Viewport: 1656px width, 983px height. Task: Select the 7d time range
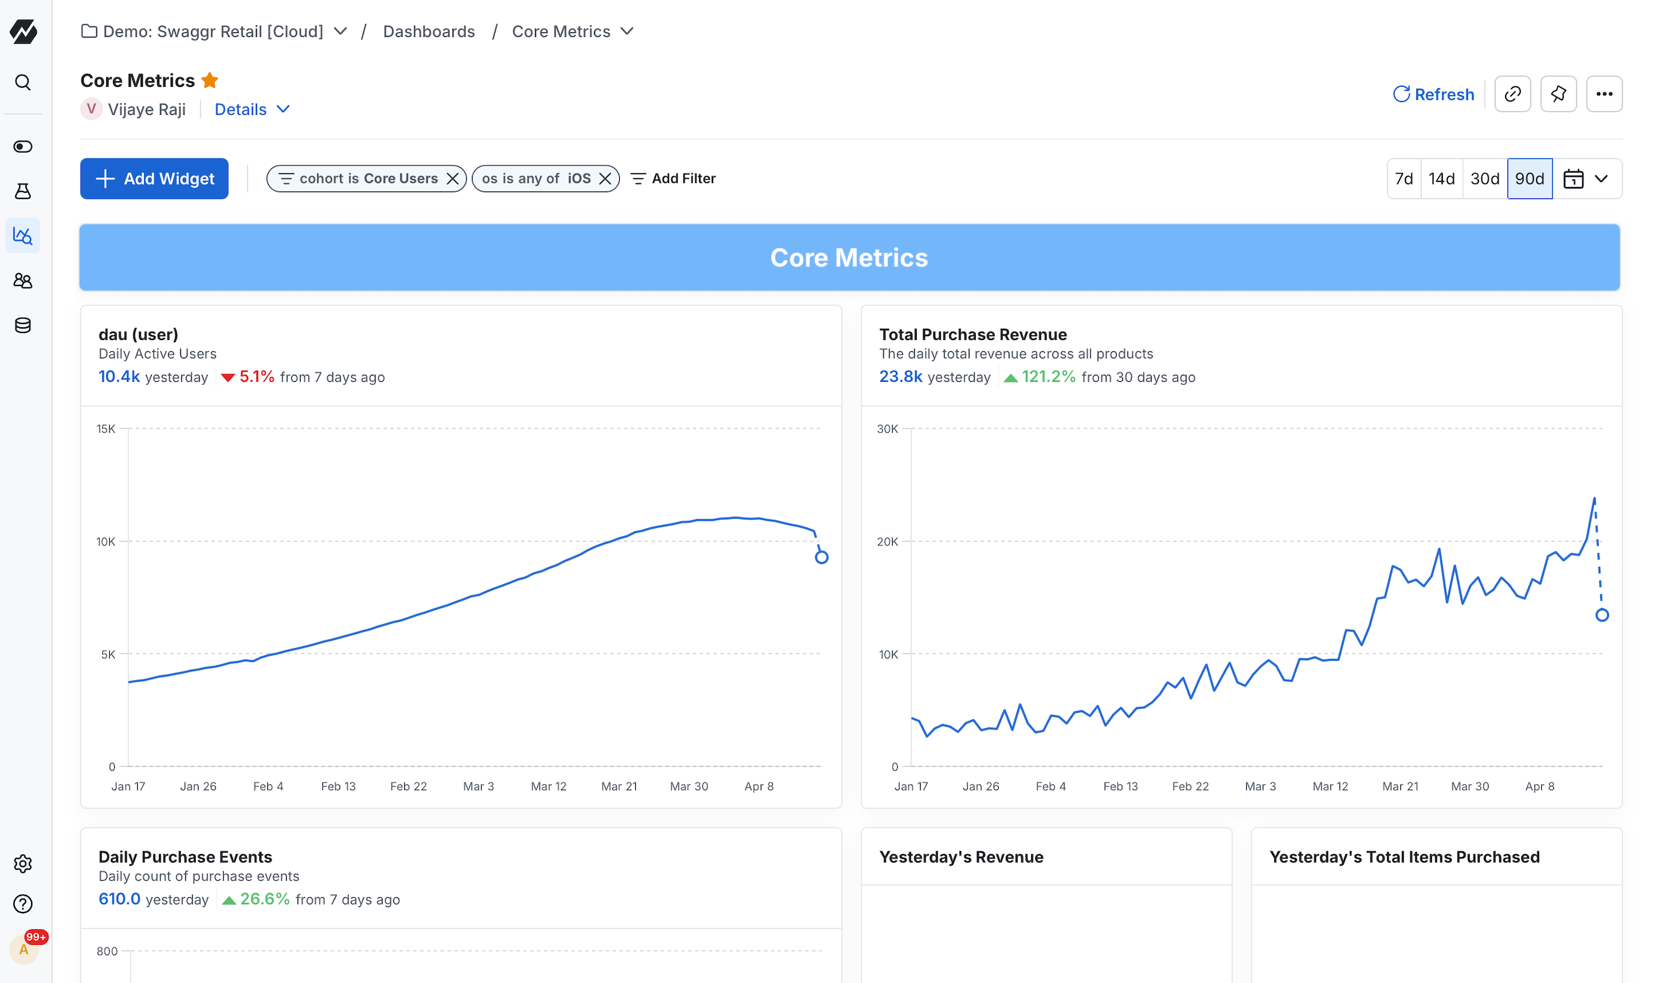(1403, 179)
